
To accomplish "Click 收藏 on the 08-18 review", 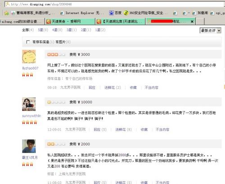I will pos(133,88).
